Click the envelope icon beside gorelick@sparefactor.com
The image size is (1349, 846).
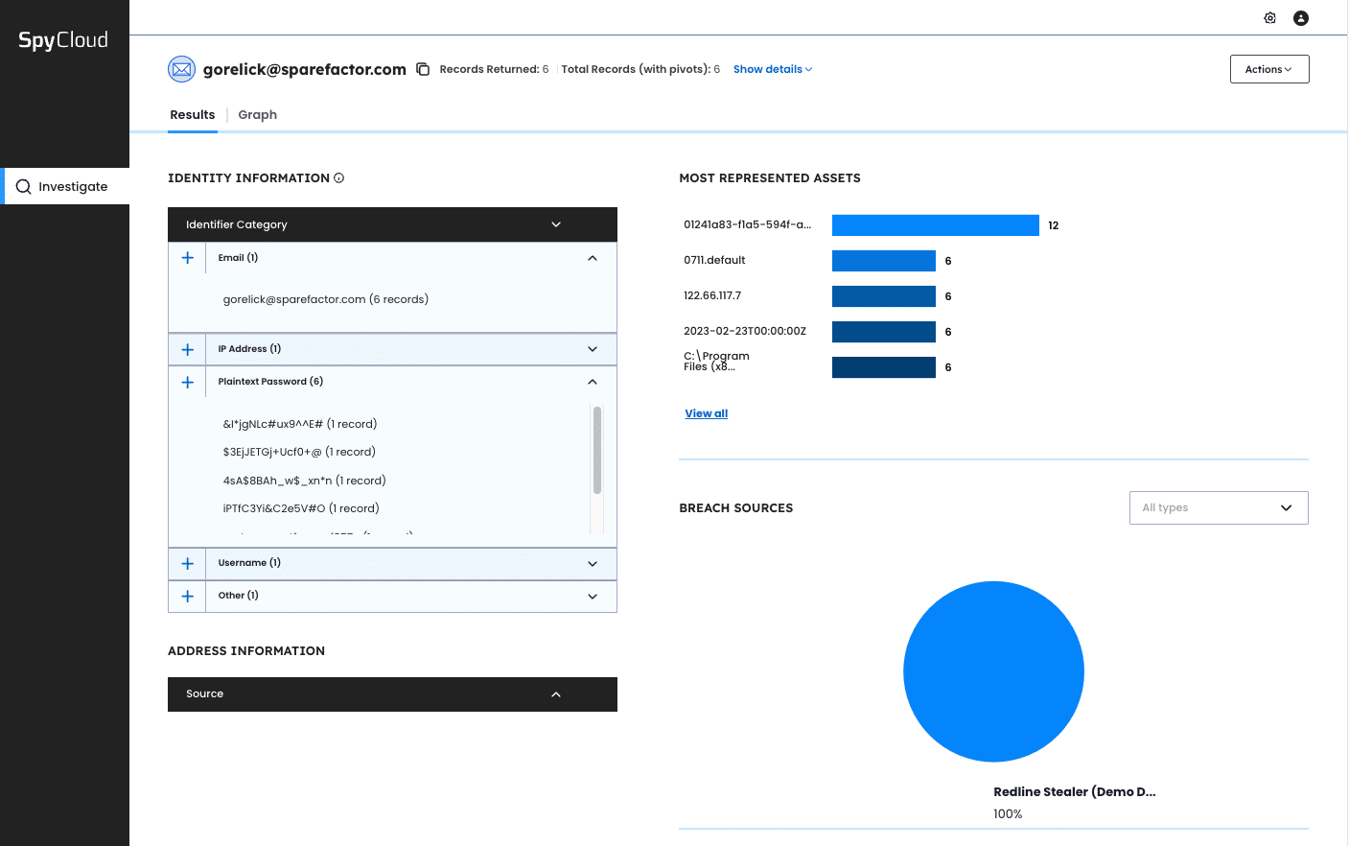click(181, 68)
